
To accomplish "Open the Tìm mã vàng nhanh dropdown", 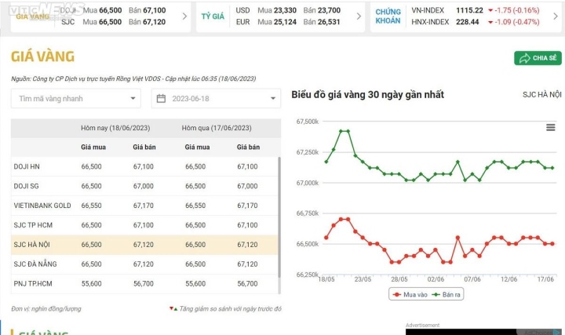I will coord(75,98).
